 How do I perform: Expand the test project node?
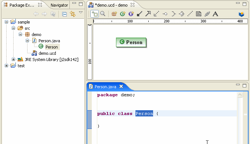tap(6, 65)
